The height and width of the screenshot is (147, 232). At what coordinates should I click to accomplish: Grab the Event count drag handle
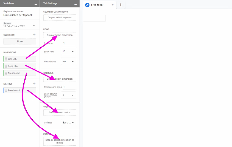6,90
